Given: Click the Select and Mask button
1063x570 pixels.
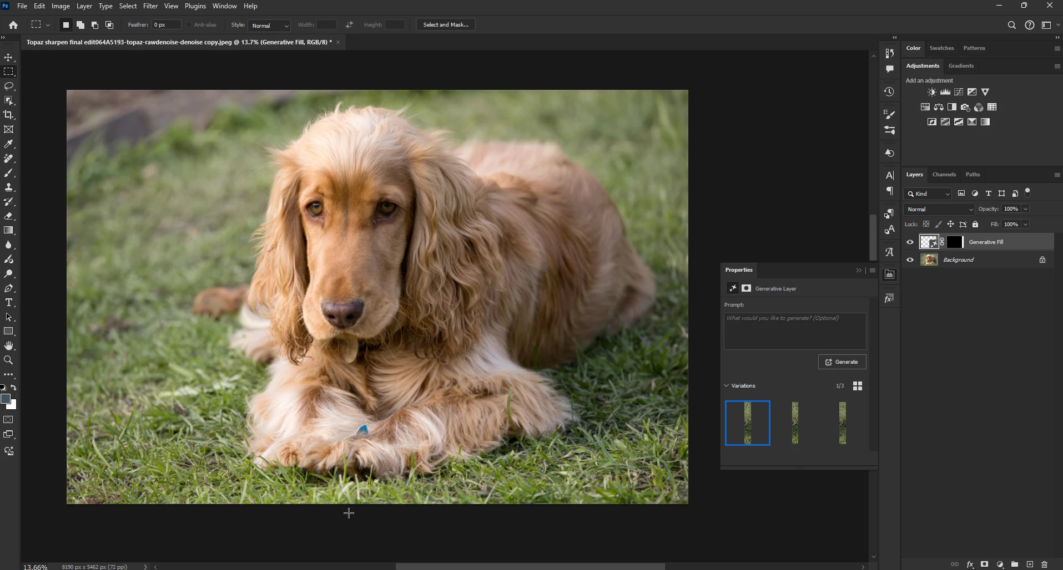Looking at the screenshot, I should 445,25.
